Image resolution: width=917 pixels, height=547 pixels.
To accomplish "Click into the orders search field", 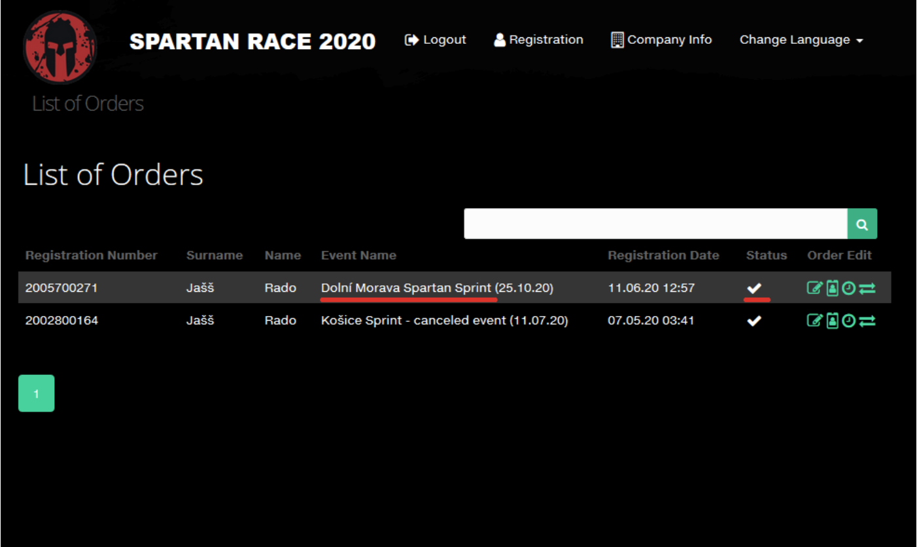I will tap(655, 224).
